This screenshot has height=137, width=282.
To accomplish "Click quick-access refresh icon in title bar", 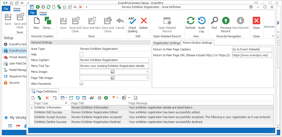I will (x=48, y=7).
